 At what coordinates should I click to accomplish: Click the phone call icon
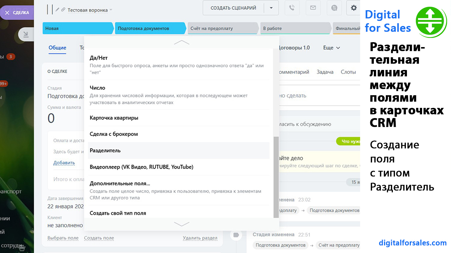(x=292, y=8)
